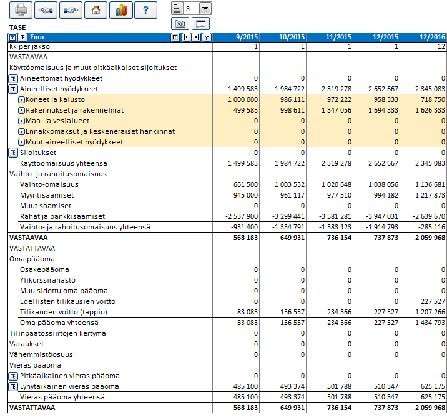Expand Ennakkomaksut ja keskeneräiset hankinnat row
Screen dimensions: 447x417
click(21, 131)
